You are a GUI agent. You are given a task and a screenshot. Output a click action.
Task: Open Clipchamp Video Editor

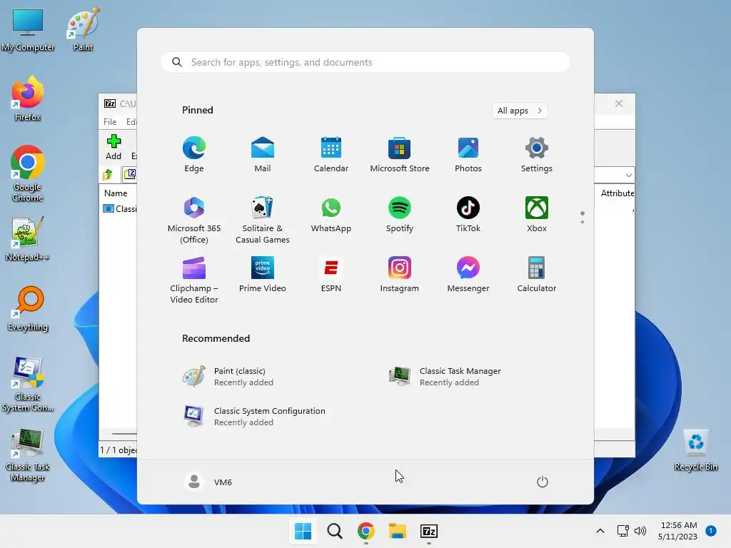(x=194, y=280)
